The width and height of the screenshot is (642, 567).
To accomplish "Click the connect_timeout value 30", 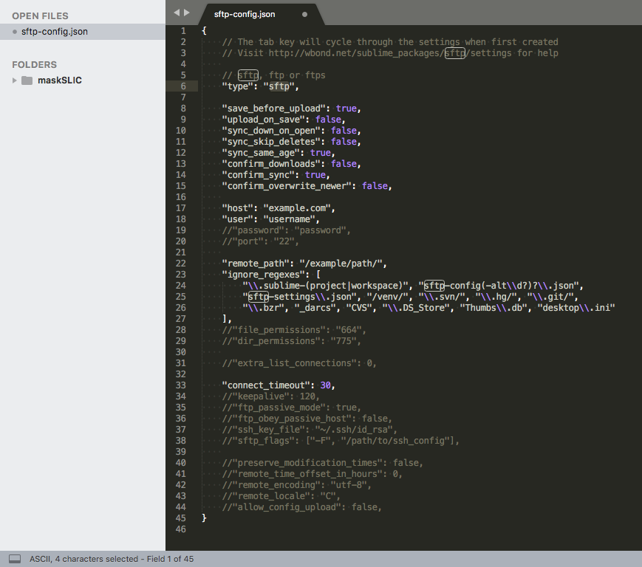I will 328,385.
